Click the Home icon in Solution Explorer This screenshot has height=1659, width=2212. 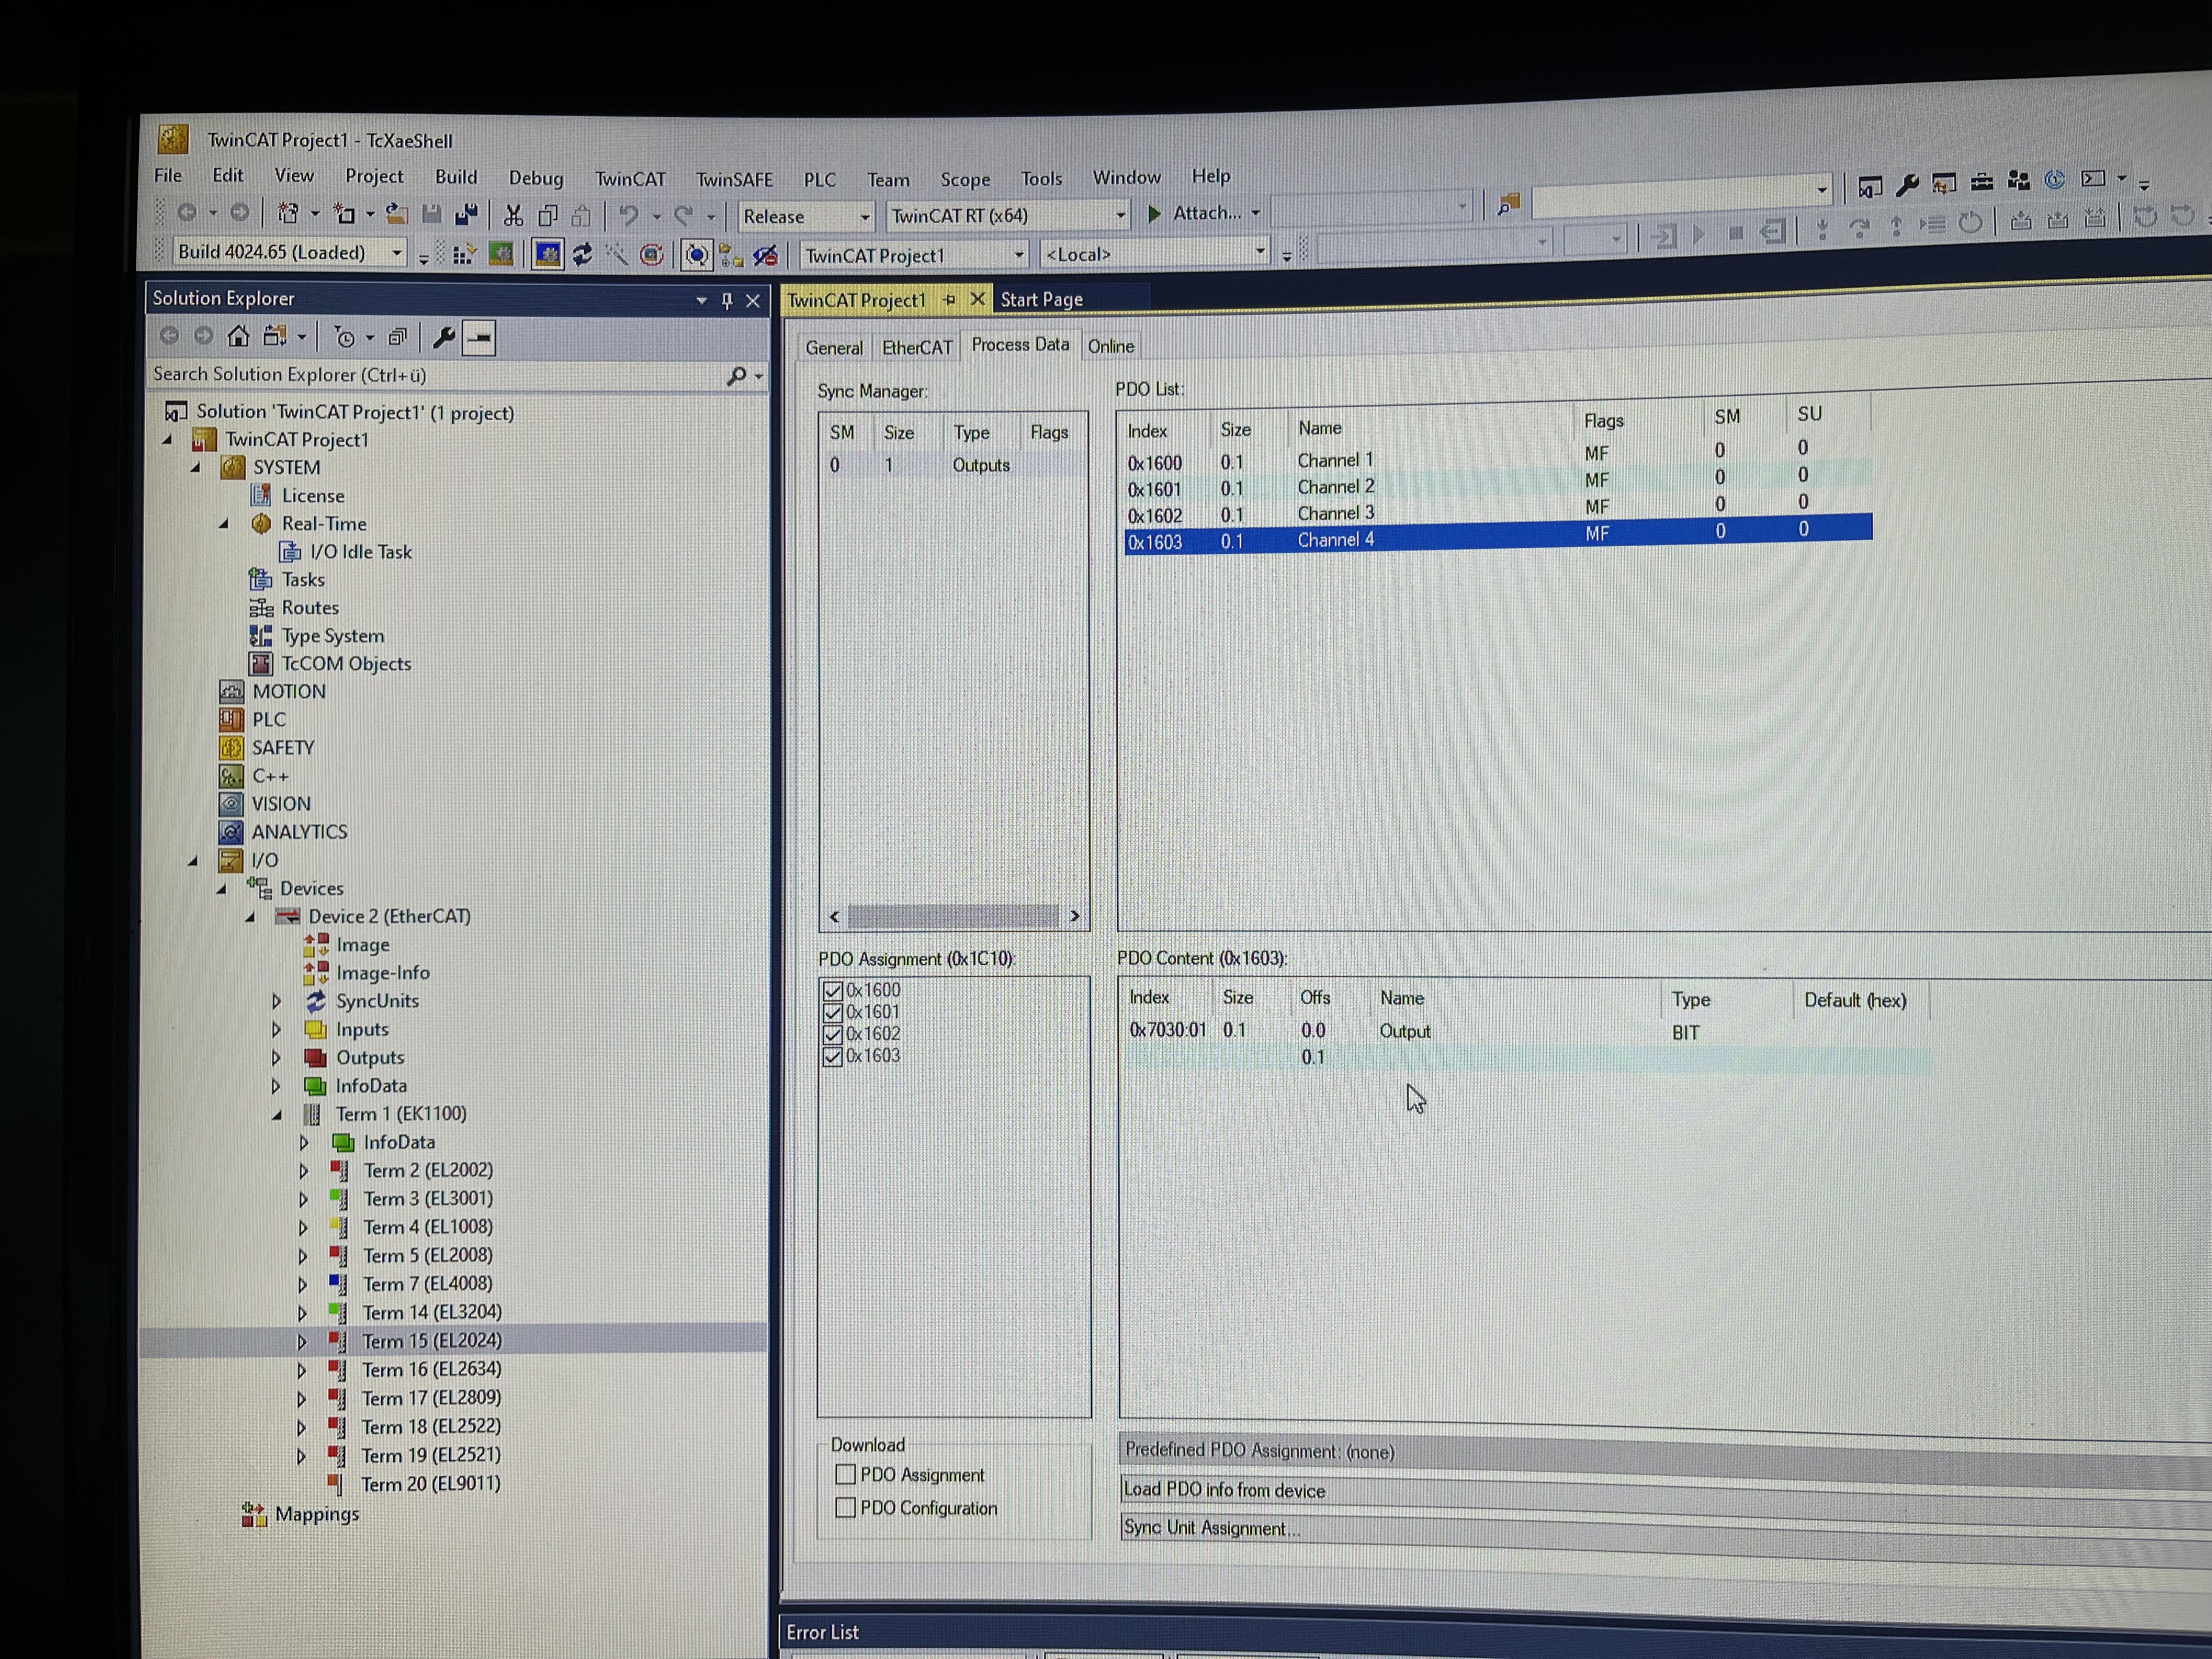[x=238, y=336]
